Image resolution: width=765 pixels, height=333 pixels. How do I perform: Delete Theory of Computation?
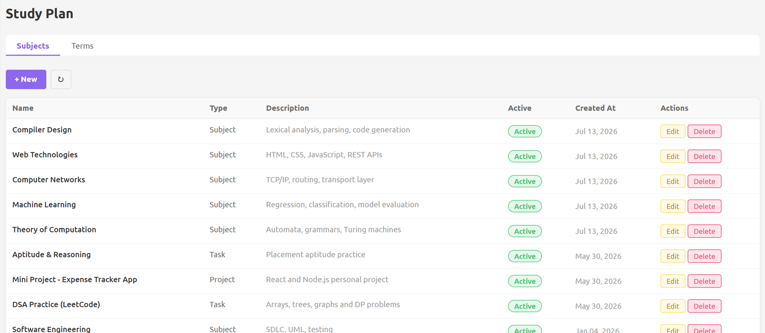[704, 231]
